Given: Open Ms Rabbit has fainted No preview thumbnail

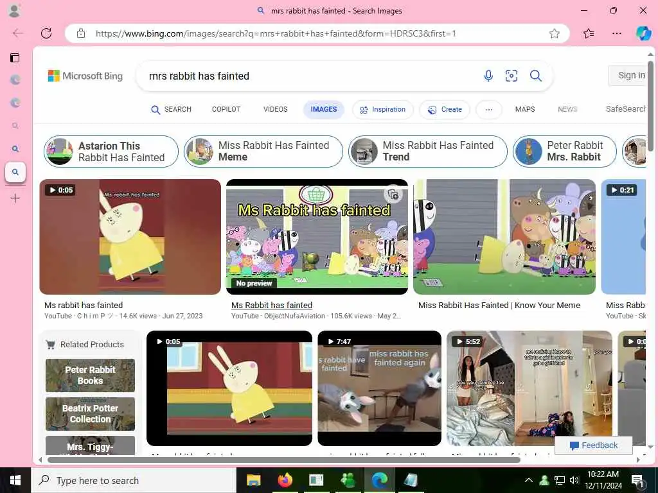Looking at the screenshot, I should point(317,237).
